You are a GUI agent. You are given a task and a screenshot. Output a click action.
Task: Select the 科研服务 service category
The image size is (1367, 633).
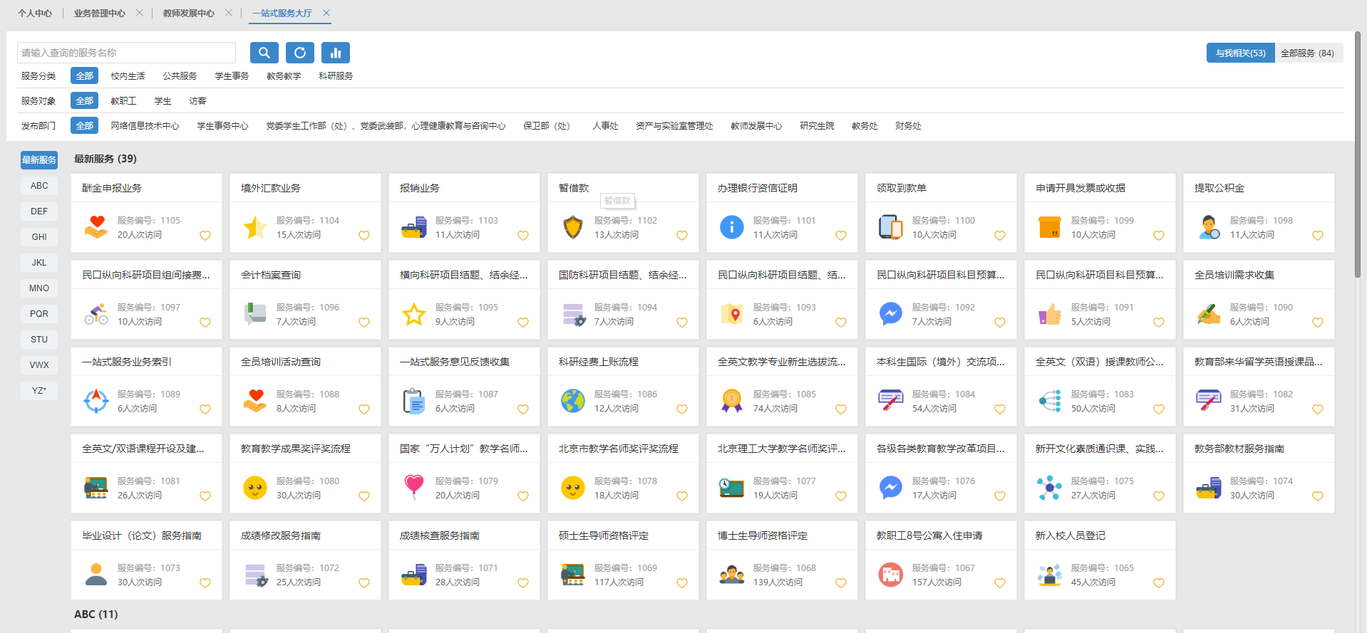click(x=336, y=76)
